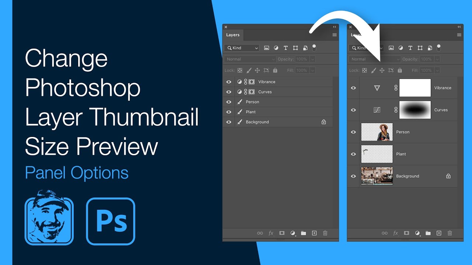Image resolution: width=472 pixels, height=265 pixels.
Task: Select Vibrance white mask thumbnail, right panel
Action: [415, 88]
